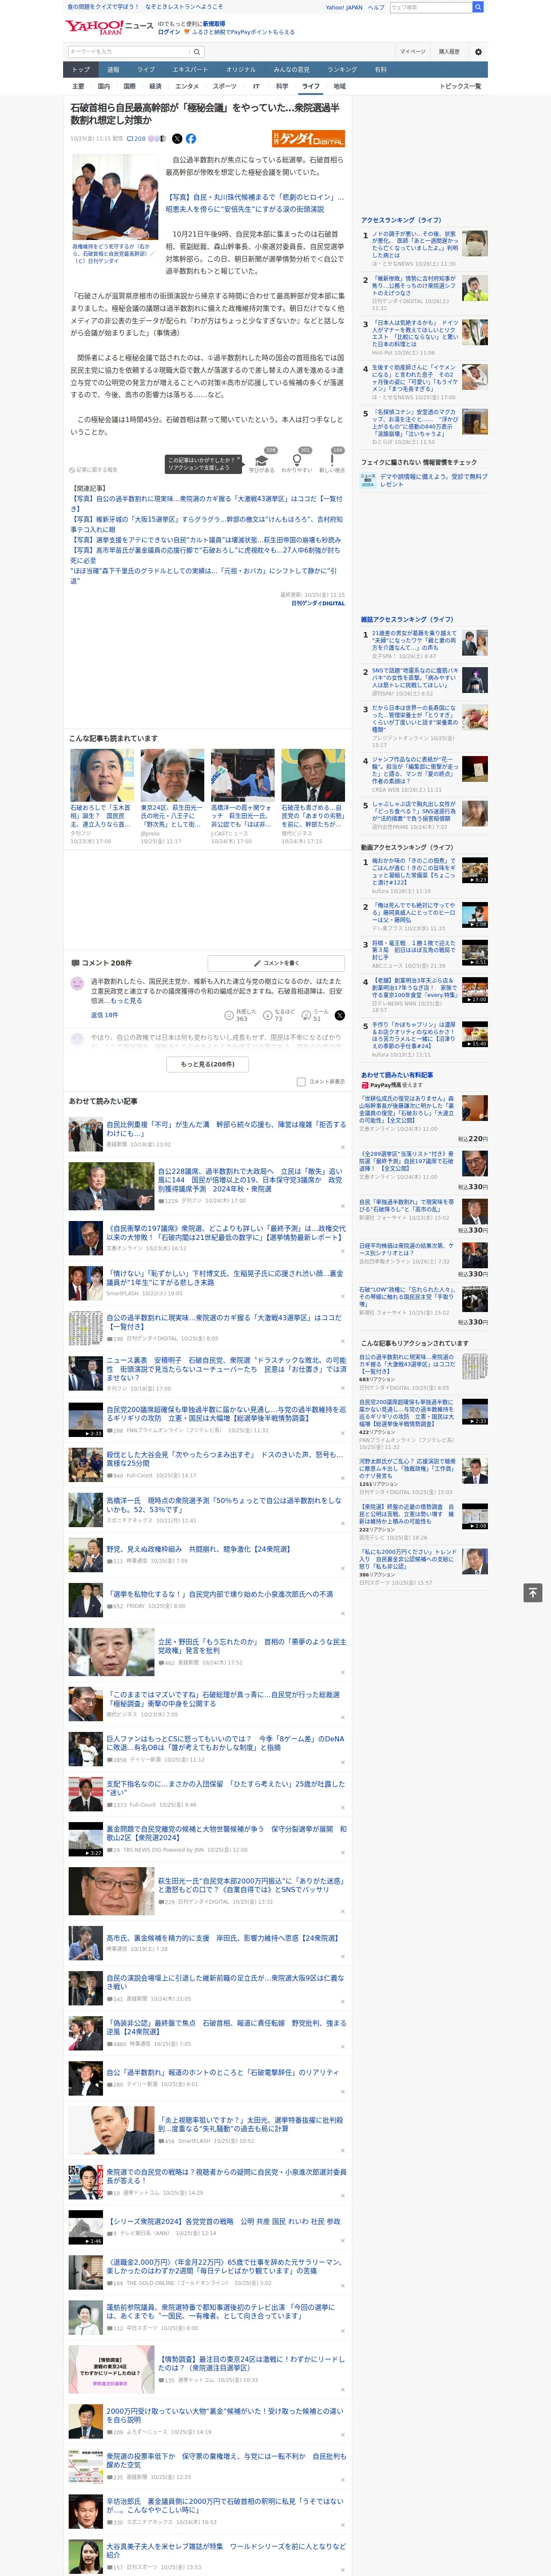Select the ランキング tab
551x2576 pixels.
point(342,69)
